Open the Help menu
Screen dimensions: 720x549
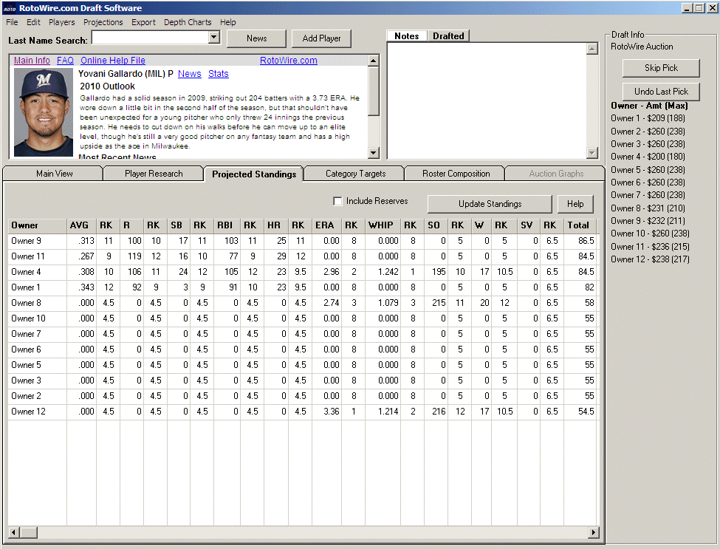227,22
